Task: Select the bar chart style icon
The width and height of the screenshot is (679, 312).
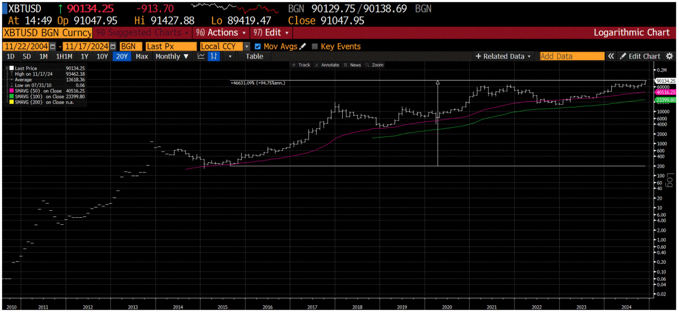Action: coord(214,56)
